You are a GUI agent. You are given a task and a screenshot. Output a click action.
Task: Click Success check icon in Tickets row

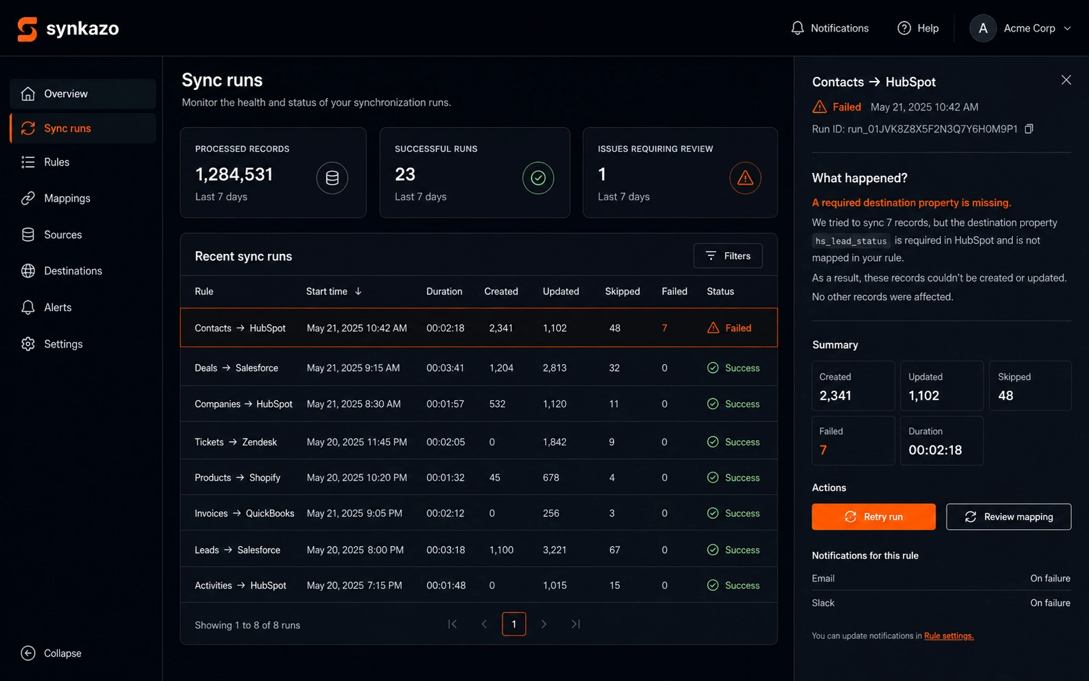tap(713, 442)
